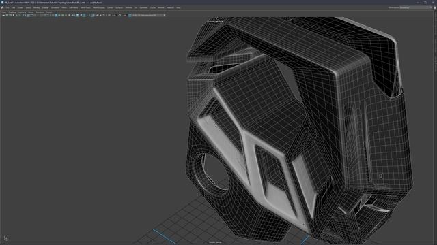Open the Generate menu
The height and width of the screenshot is (245, 437).
click(143, 7)
